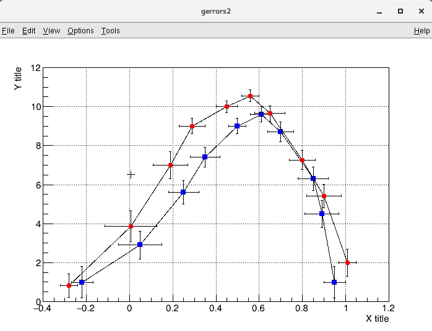Click the leftmost red circle marker
432x331 pixels.
click(69, 285)
